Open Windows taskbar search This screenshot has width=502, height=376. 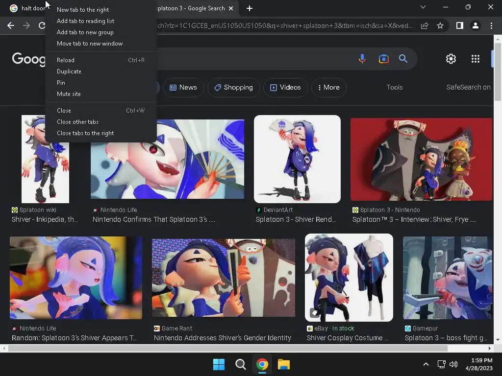click(x=240, y=364)
